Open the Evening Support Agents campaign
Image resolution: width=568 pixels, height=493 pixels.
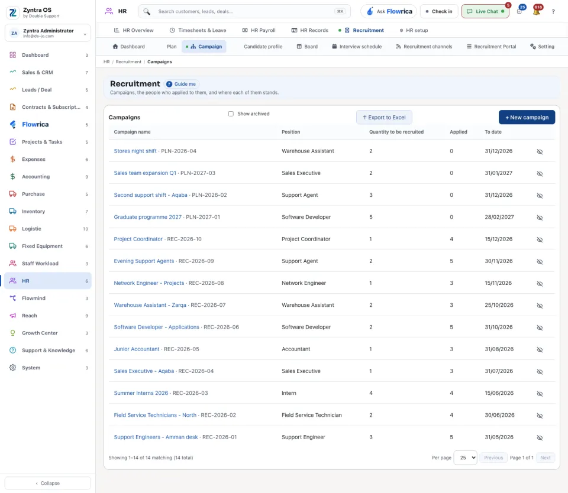click(x=144, y=261)
